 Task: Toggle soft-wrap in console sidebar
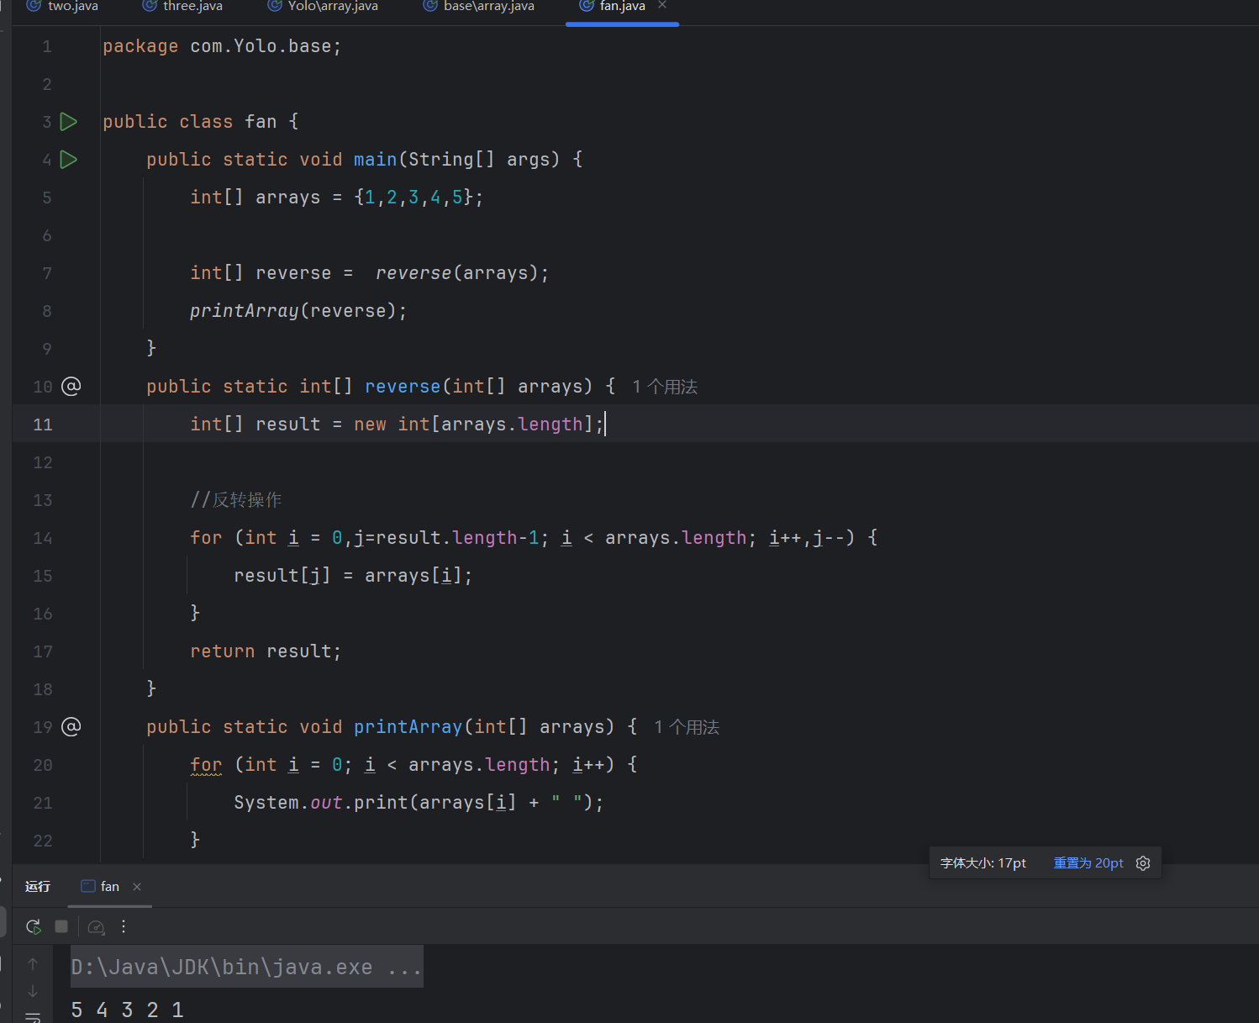[x=33, y=1018]
